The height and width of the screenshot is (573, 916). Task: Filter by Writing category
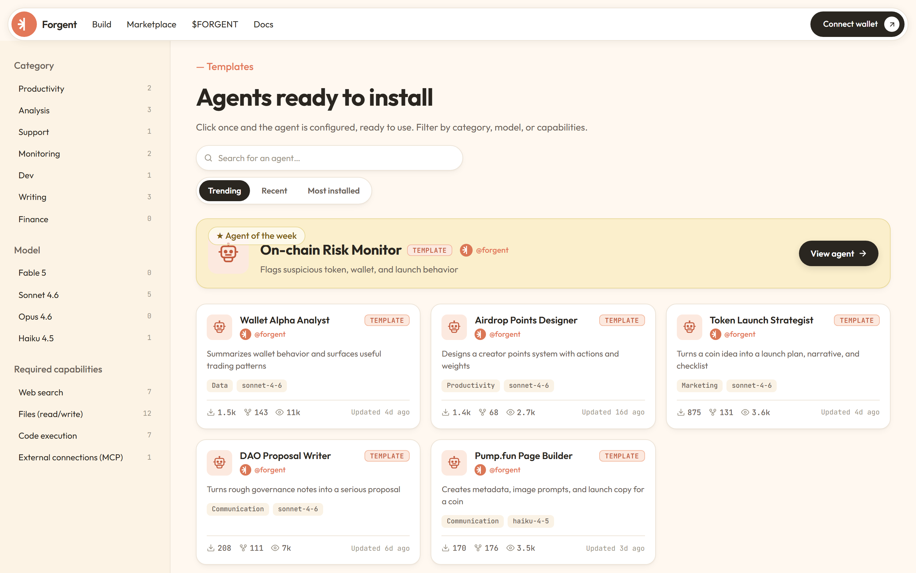pyautogui.click(x=85, y=197)
